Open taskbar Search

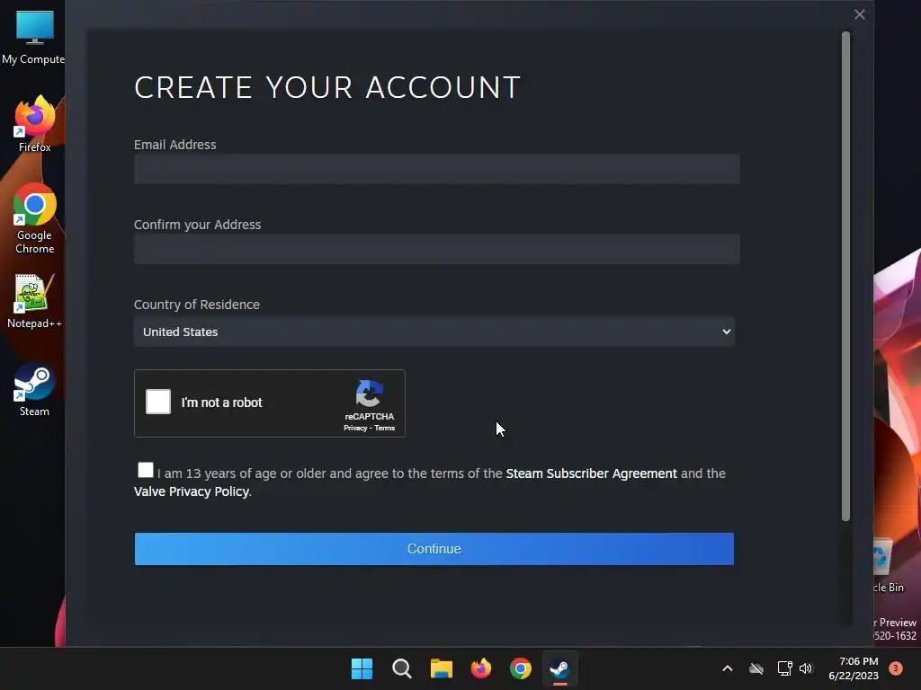click(x=402, y=668)
